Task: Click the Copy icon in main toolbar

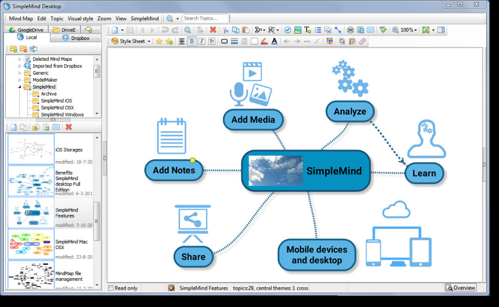Action: point(236,30)
